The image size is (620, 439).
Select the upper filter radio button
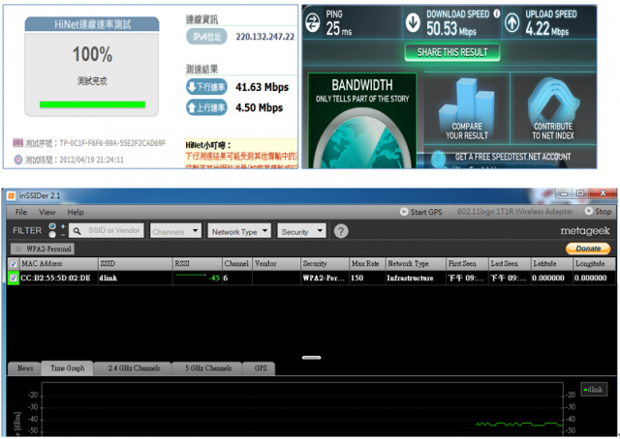tap(52, 226)
